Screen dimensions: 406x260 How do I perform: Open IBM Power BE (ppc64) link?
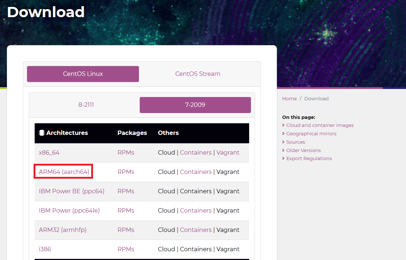[71, 191]
